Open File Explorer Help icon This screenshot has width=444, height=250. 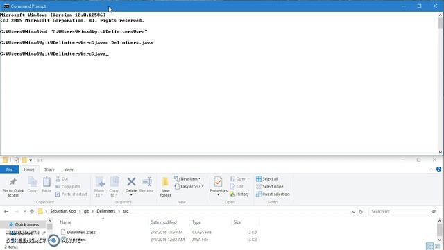[438, 169]
